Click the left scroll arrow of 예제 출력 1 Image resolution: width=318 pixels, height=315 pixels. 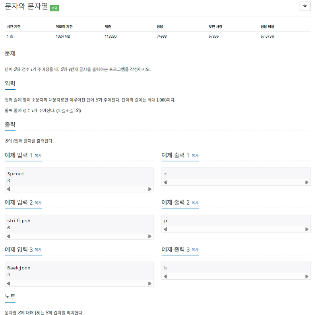click(165, 182)
